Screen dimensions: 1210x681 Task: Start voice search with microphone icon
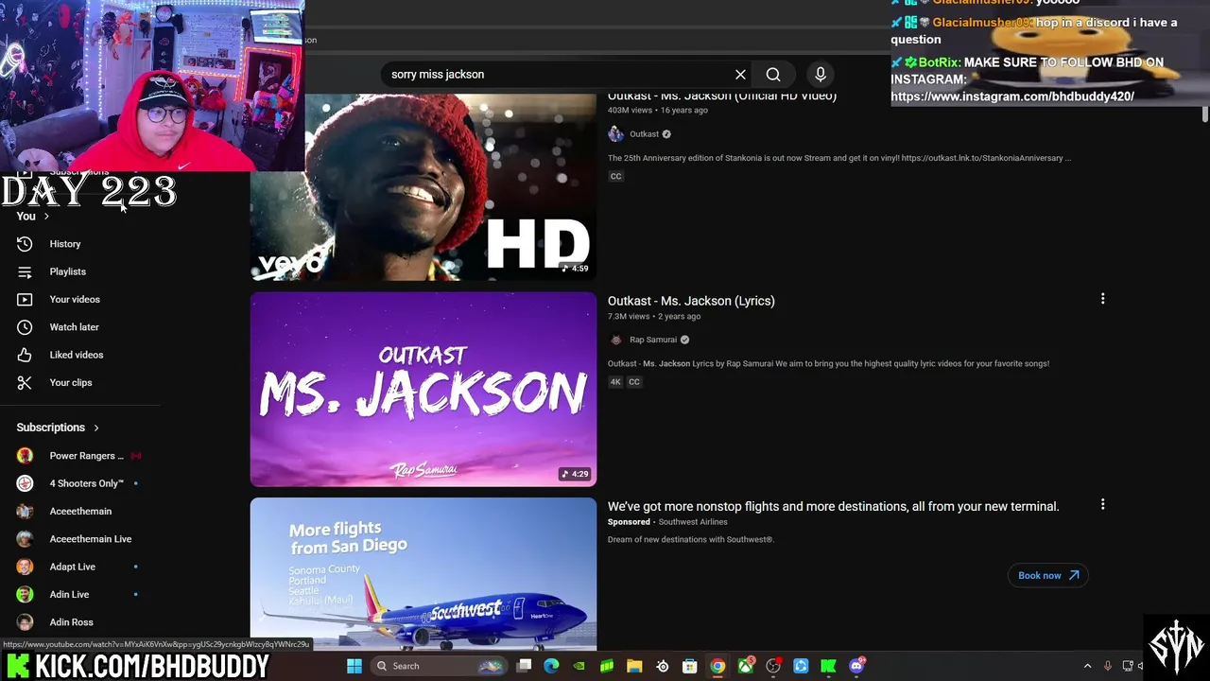coord(821,75)
